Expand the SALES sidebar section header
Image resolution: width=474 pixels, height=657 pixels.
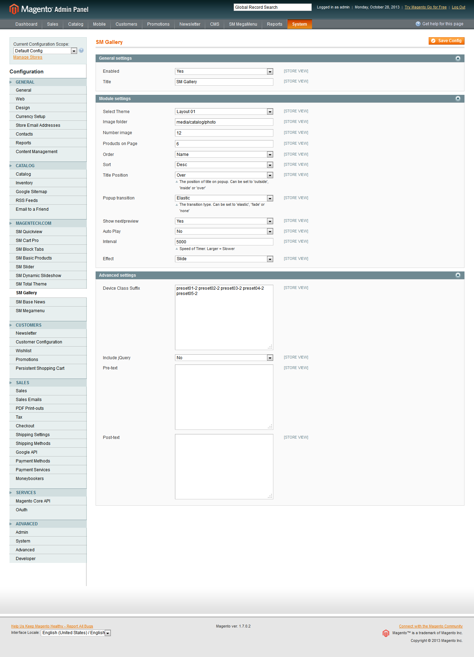click(48, 383)
